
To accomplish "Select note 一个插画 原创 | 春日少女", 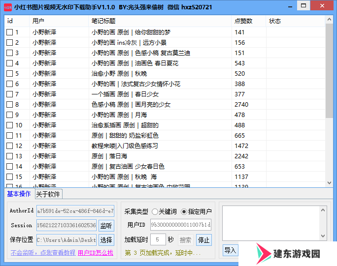I will pos(125,94).
